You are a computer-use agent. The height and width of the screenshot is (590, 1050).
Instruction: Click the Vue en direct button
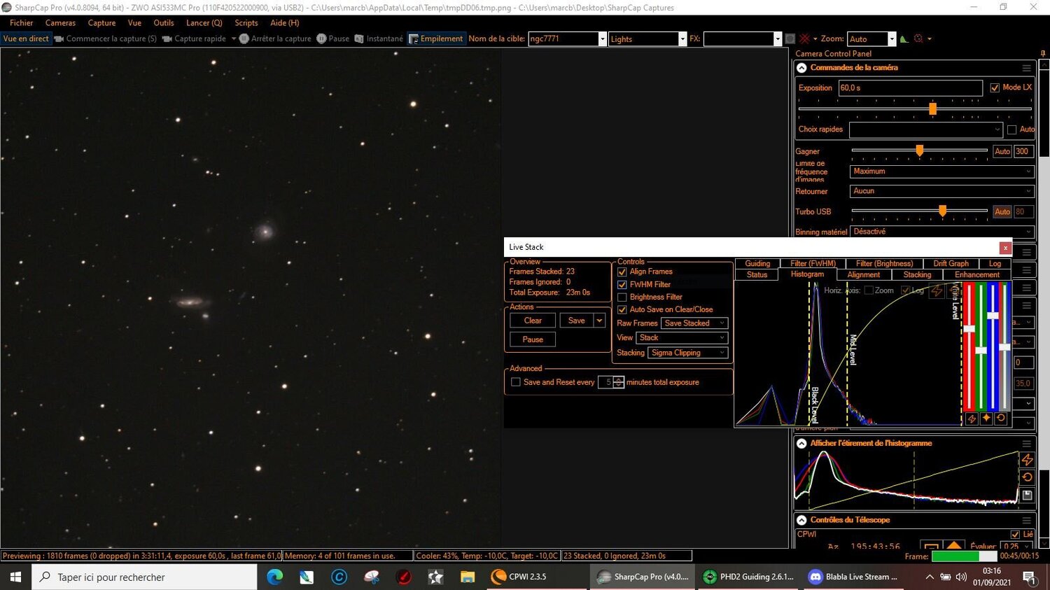[26, 38]
